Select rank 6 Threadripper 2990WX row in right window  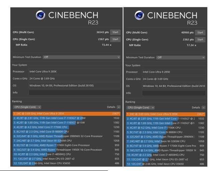(166, 137)
